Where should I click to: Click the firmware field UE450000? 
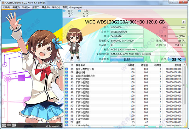point(127,27)
